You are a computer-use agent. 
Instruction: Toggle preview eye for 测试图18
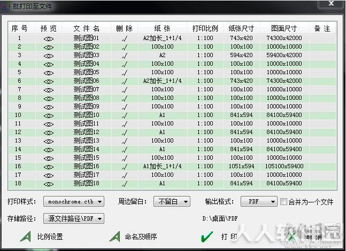(49, 184)
